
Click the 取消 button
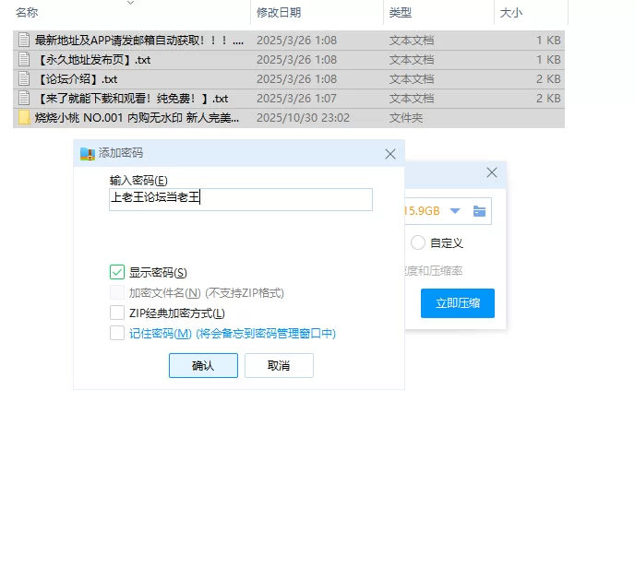coord(279,366)
